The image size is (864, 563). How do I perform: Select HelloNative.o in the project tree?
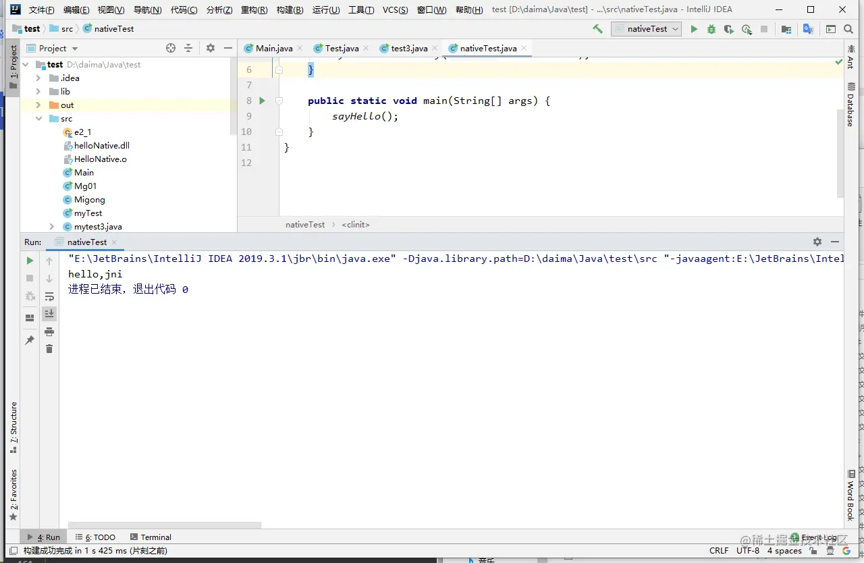[x=101, y=159]
